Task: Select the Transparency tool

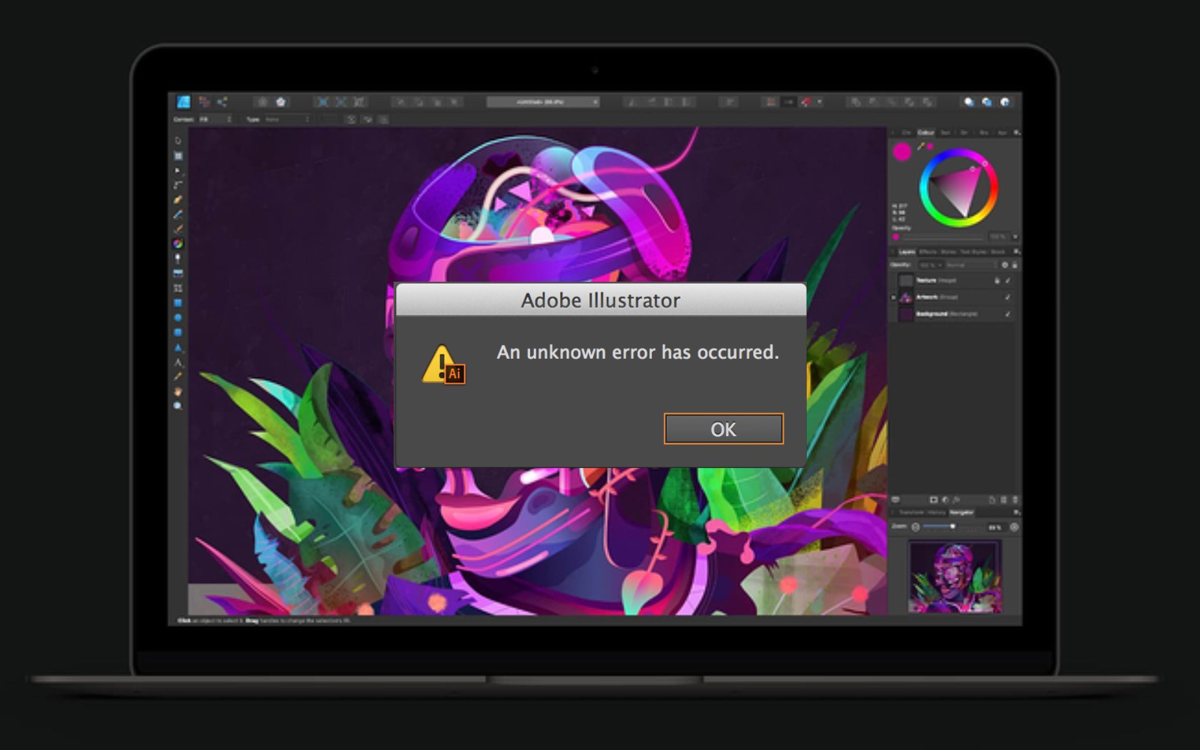Action: click(x=178, y=258)
